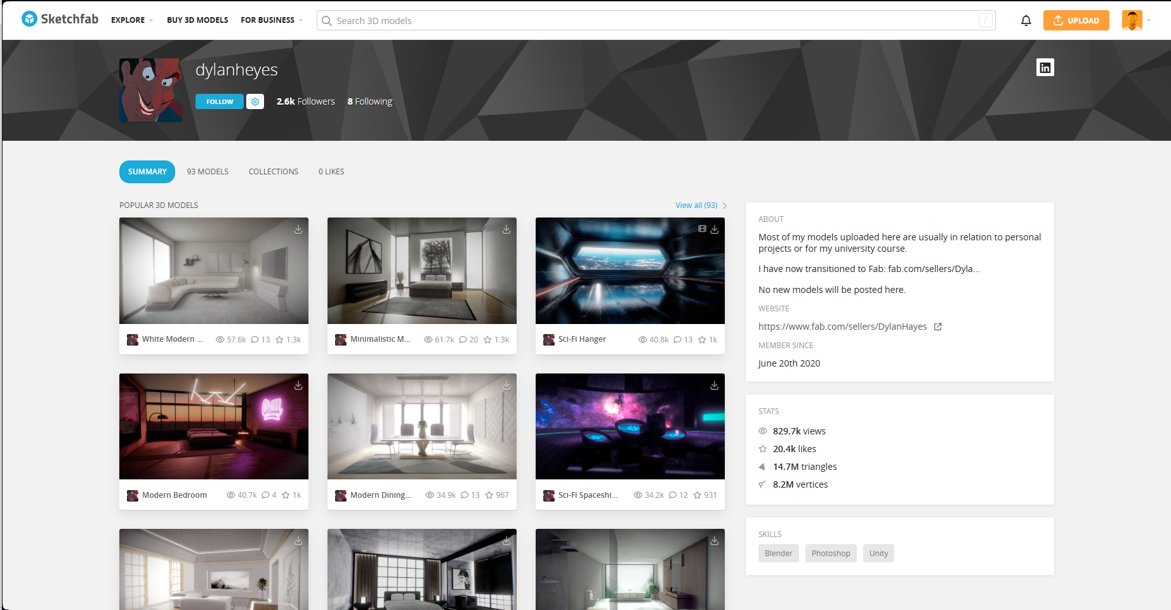Expand the Explore dropdown menu
Screen dimensions: 1171x610
click(132, 20)
